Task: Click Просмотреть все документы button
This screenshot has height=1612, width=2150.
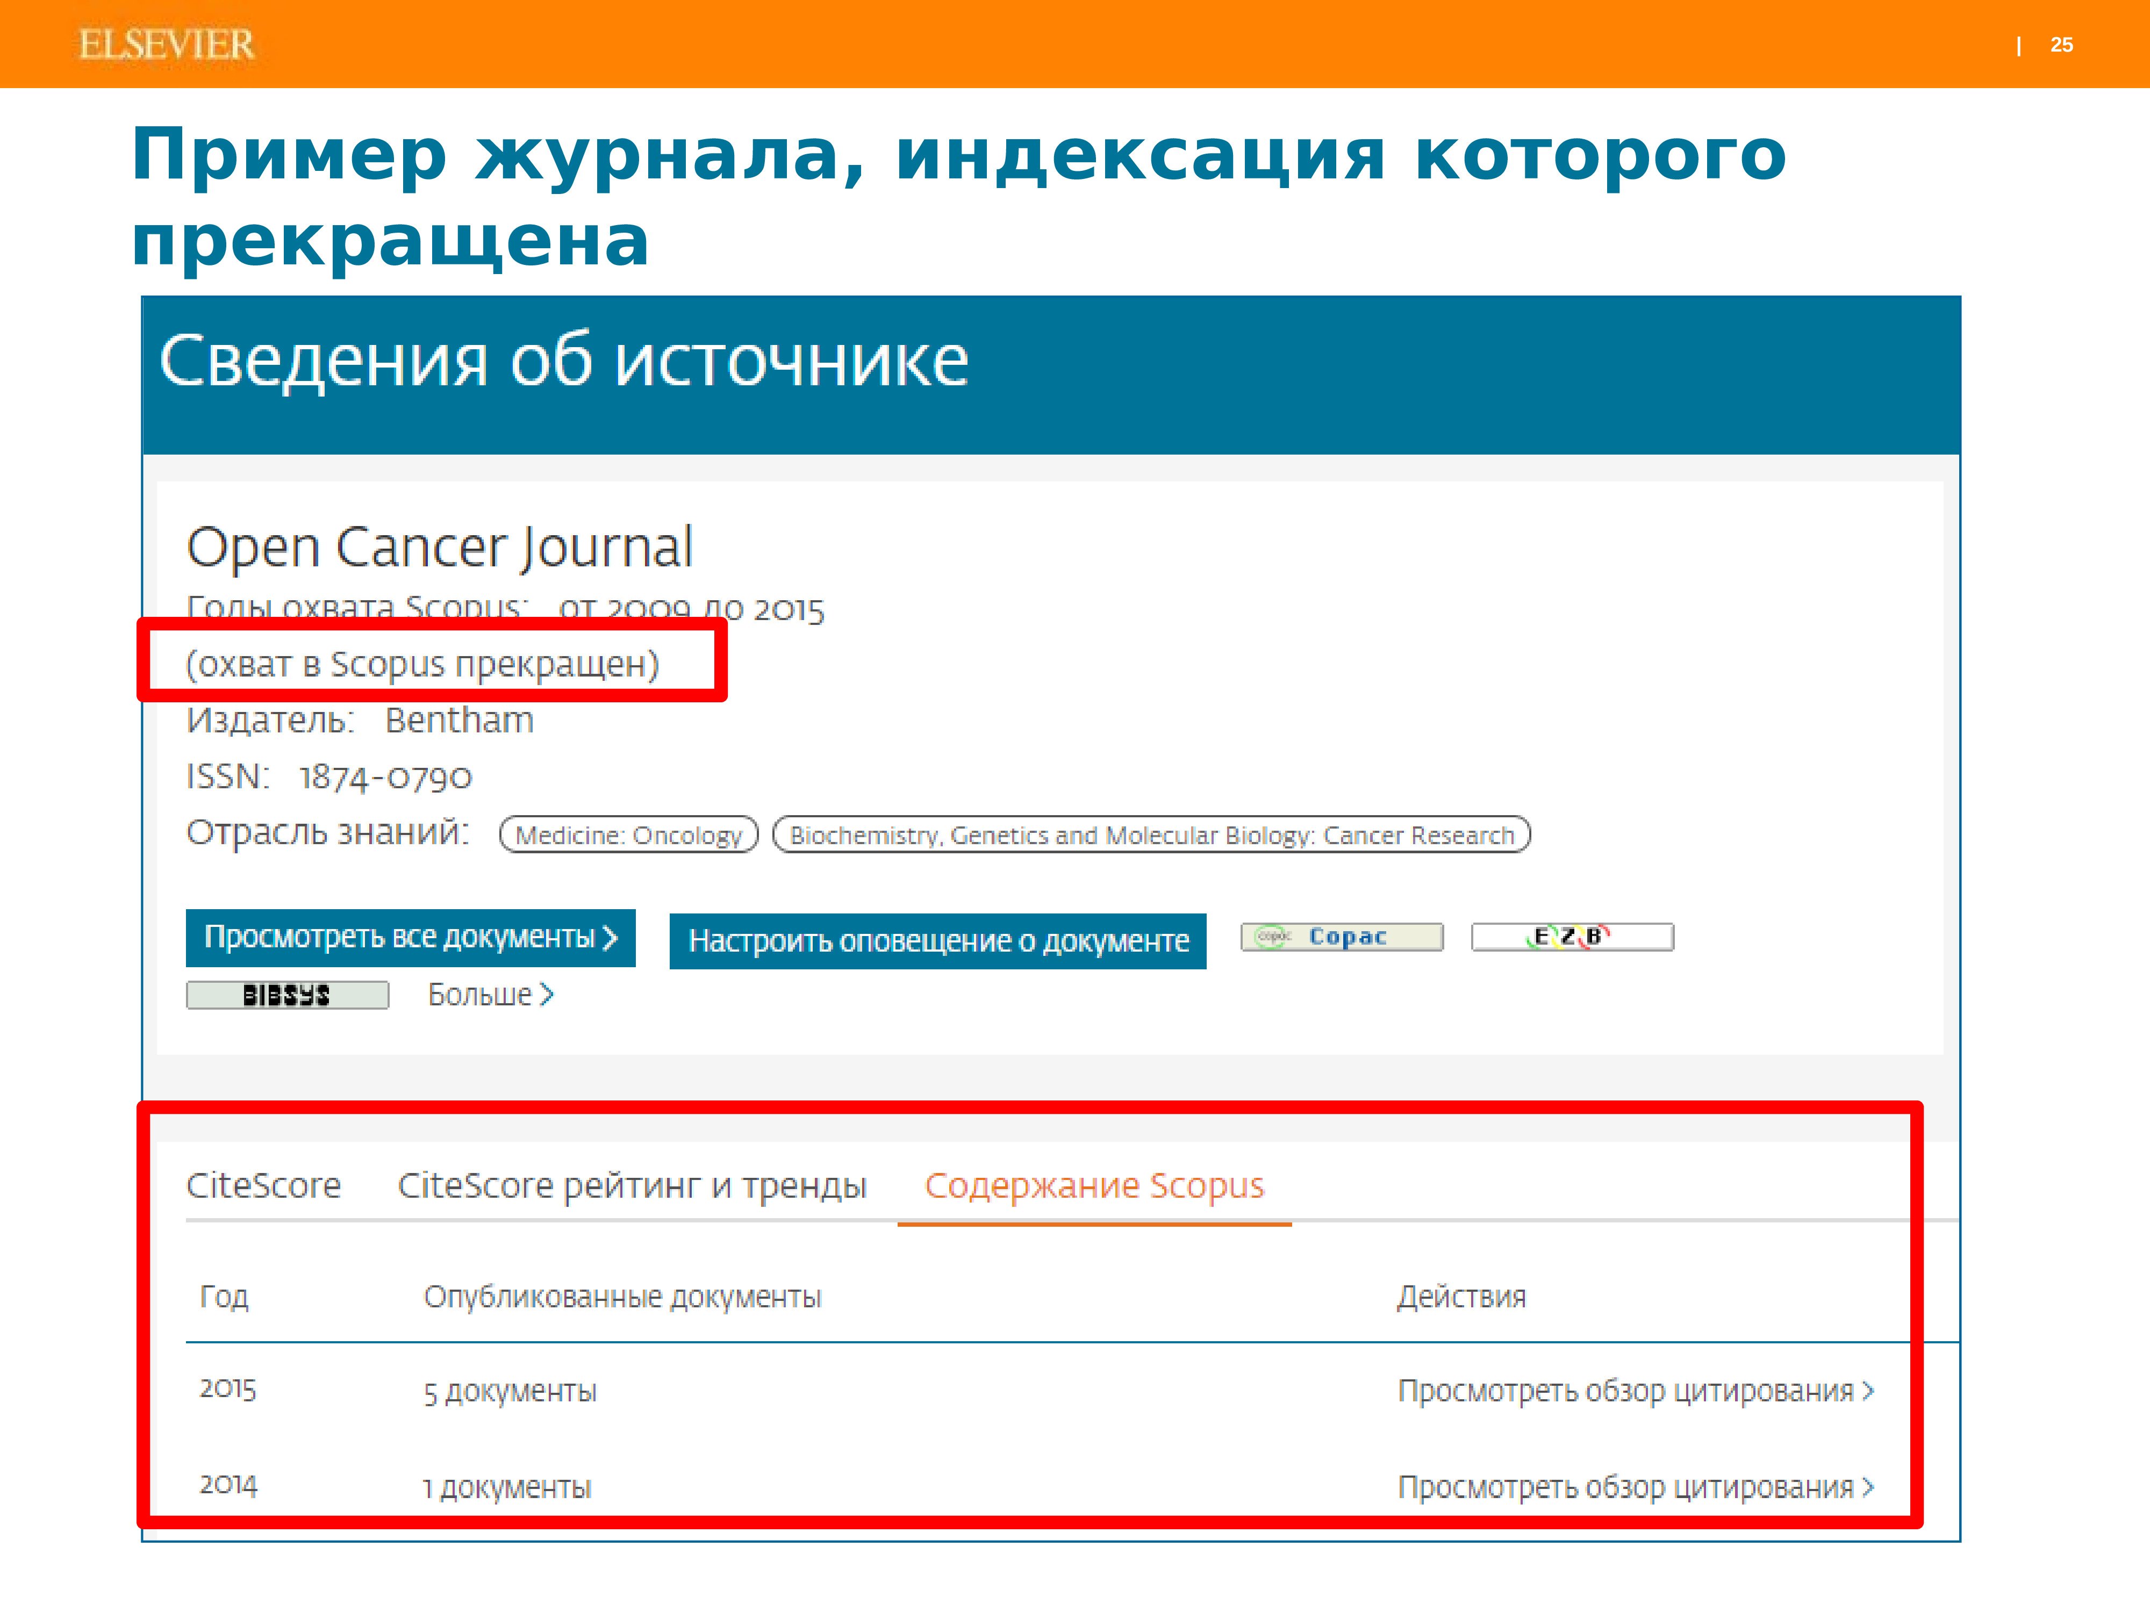Action: point(410,938)
